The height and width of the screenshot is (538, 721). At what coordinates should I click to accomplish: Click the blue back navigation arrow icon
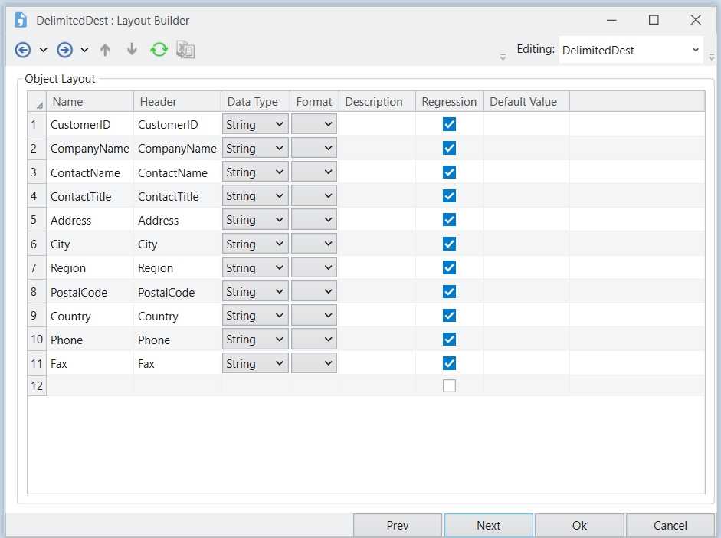click(23, 50)
